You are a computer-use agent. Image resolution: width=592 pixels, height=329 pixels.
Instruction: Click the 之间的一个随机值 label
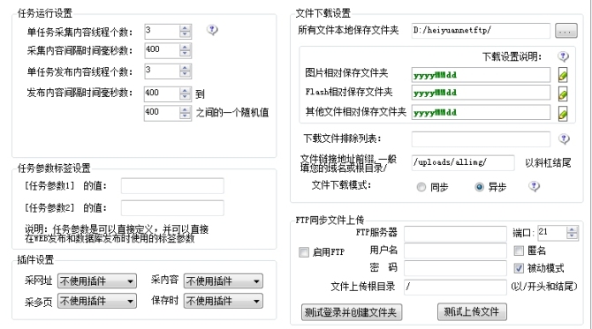pos(232,112)
